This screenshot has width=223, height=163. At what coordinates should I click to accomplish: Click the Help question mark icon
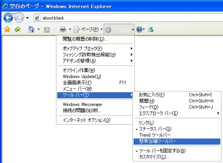click(x=139, y=30)
